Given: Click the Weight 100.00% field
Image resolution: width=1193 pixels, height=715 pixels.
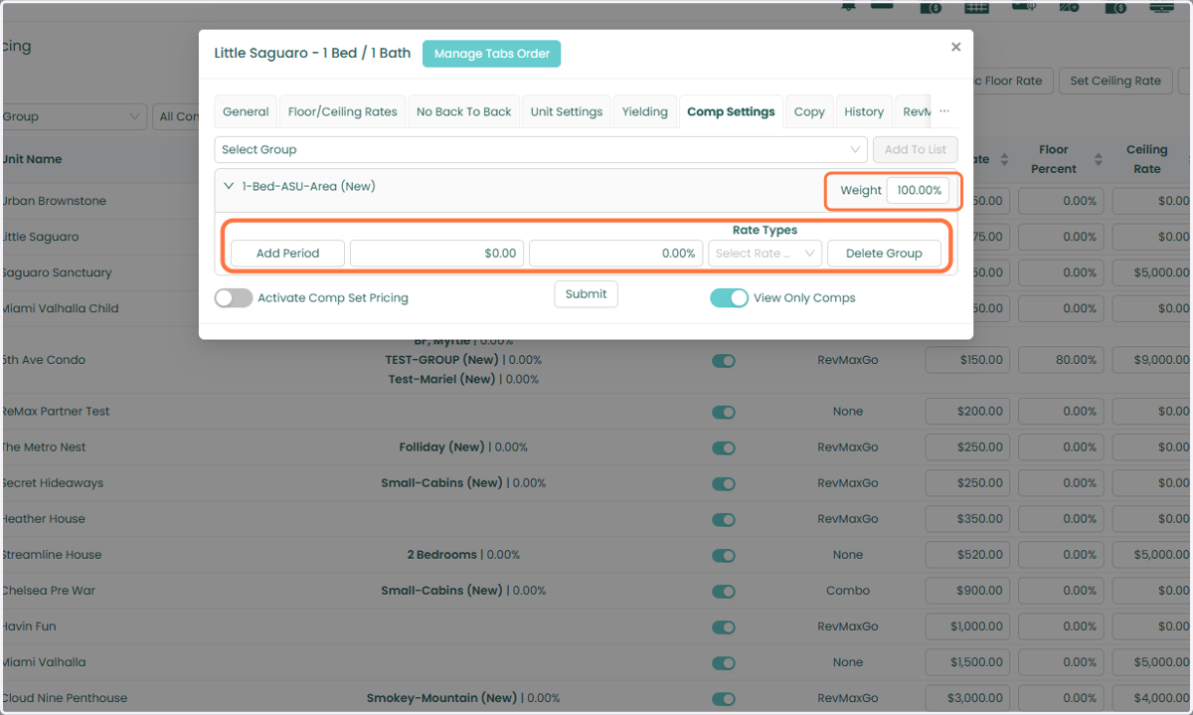Looking at the screenshot, I should pyautogui.click(x=918, y=190).
